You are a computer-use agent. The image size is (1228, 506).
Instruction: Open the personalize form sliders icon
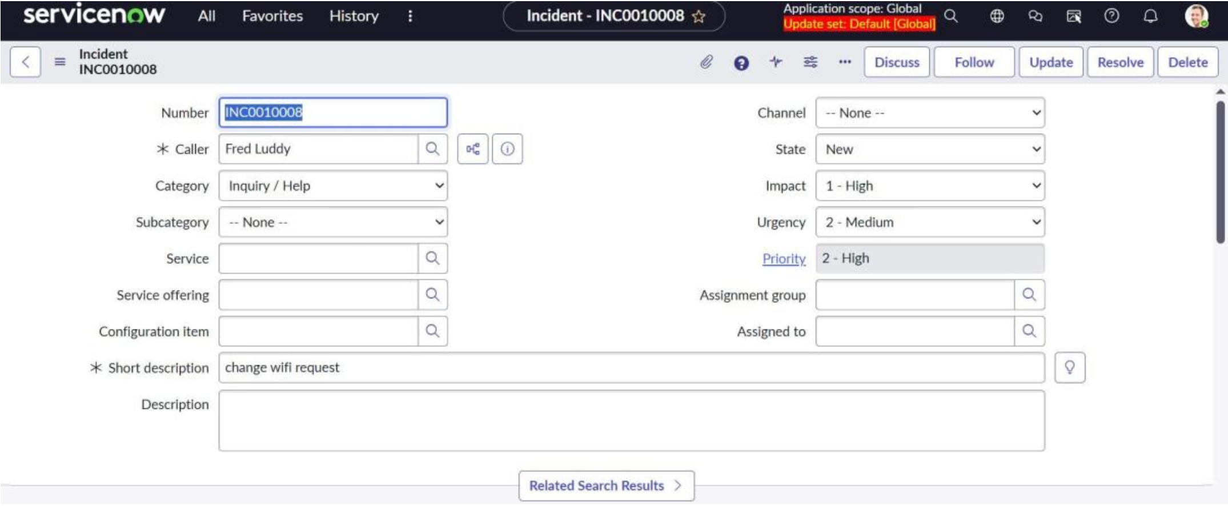tap(810, 62)
